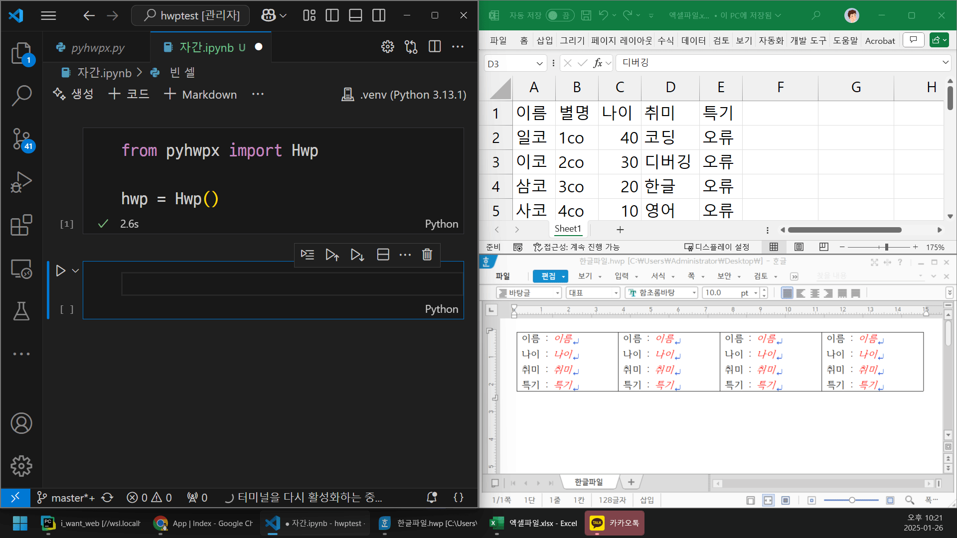Split the VS Code editor right
The image size is (957, 538).
435,47
